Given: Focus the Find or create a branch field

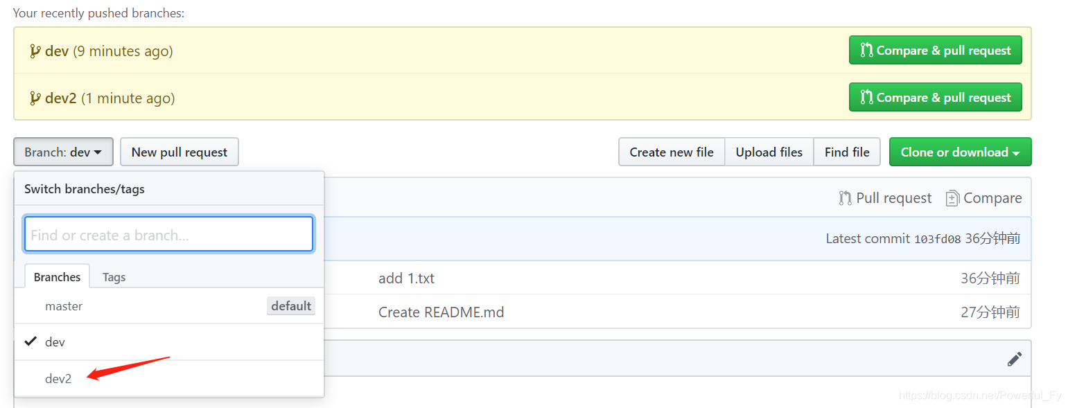Looking at the screenshot, I should click(x=168, y=235).
